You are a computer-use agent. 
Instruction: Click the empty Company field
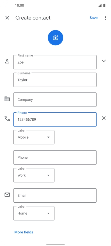coord(55,100)
